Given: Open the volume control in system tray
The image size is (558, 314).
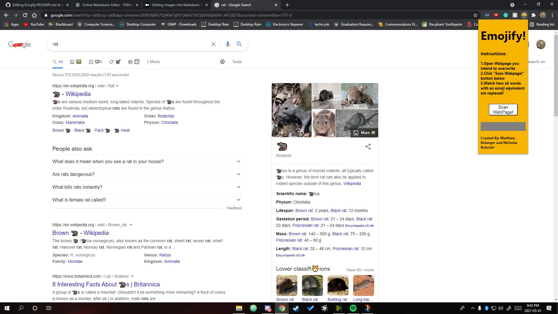Looking at the screenshot, I should coord(500,308).
